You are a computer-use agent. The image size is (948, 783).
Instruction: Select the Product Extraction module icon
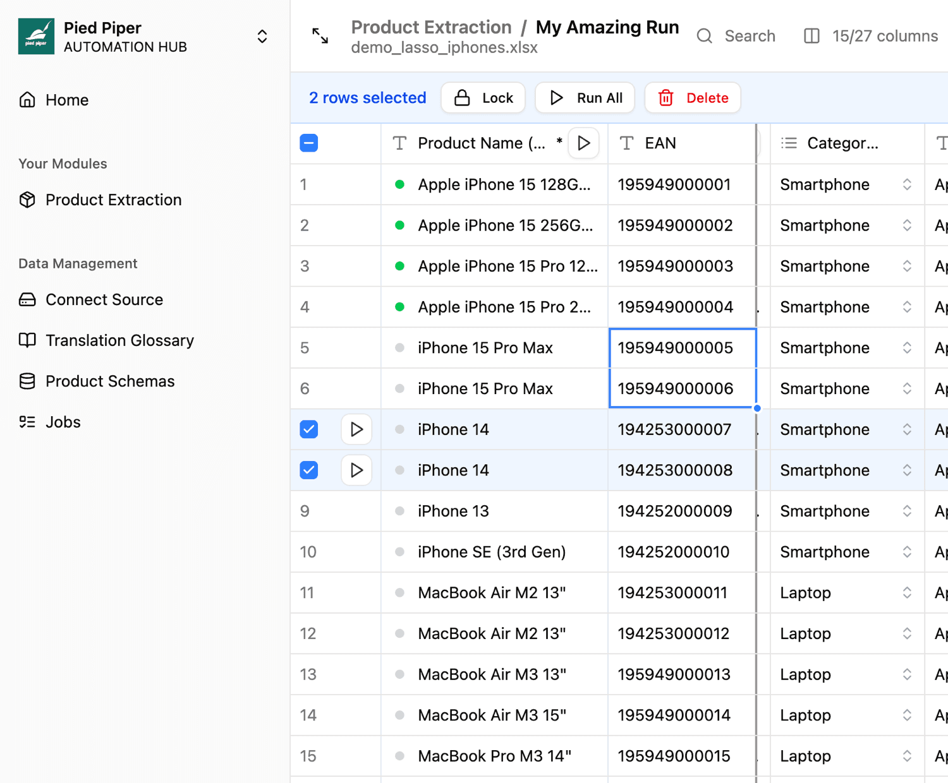[x=27, y=200]
